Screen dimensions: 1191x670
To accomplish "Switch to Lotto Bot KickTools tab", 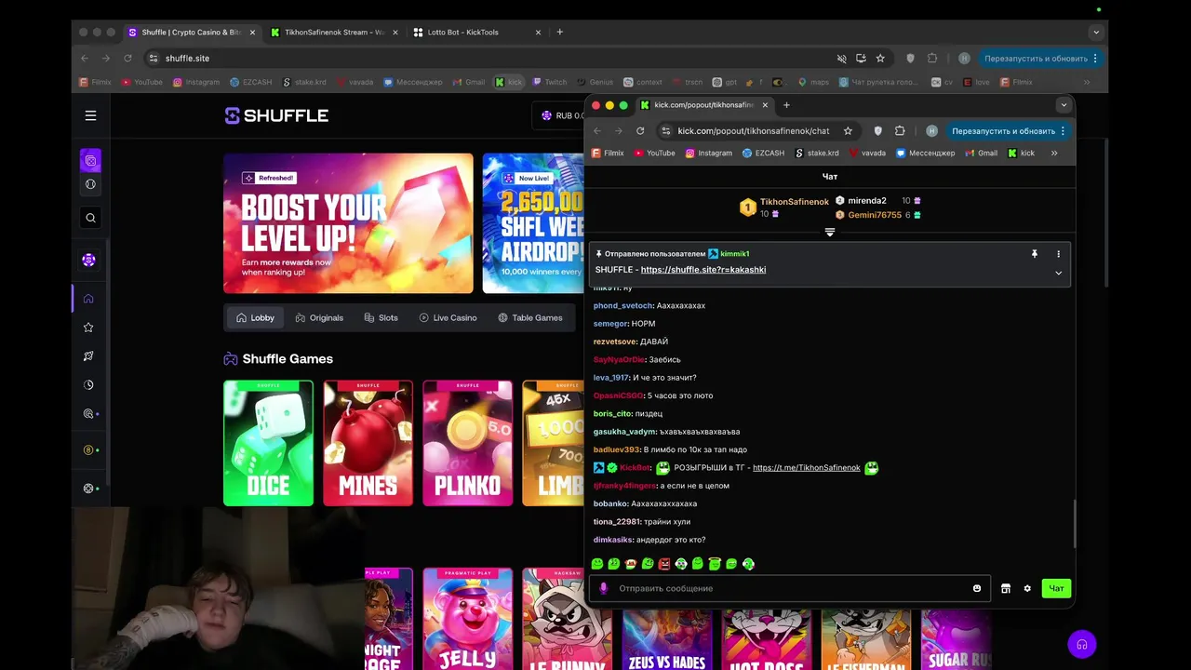I will [475, 32].
